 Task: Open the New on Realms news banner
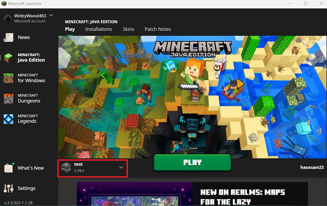point(192,194)
